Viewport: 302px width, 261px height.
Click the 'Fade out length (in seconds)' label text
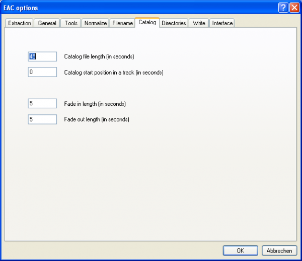97,119
